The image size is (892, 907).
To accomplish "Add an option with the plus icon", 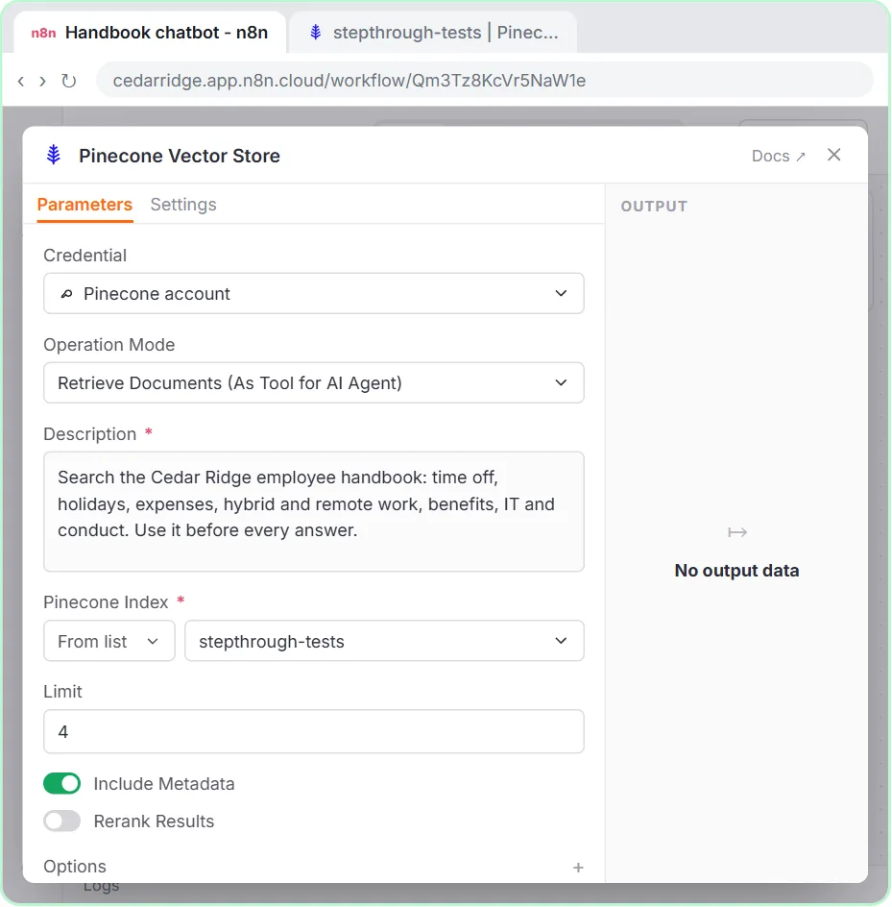I will click(x=577, y=867).
